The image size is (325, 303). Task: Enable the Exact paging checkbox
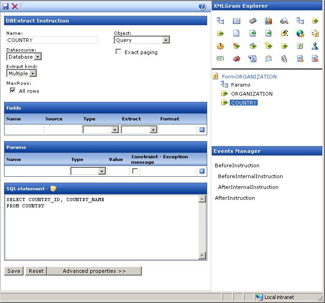pos(119,52)
